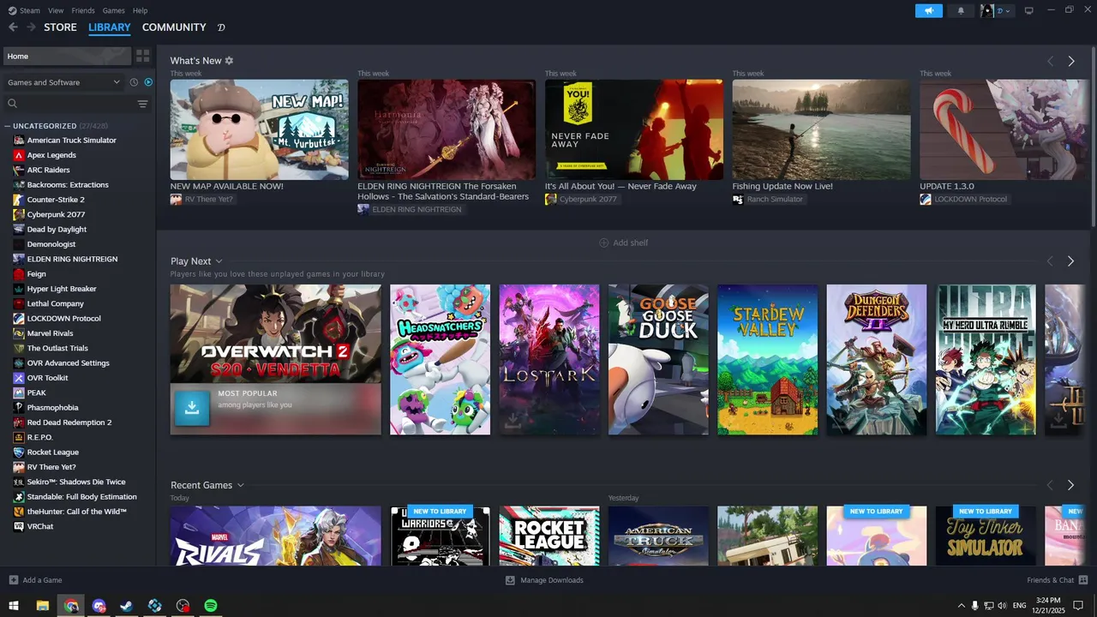Click the Overwatch 2 download button
The width and height of the screenshot is (1097, 617).
192,409
